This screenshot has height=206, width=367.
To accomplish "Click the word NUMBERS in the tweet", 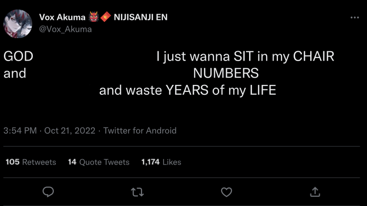I will pyautogui.click(x=226, y=74).
